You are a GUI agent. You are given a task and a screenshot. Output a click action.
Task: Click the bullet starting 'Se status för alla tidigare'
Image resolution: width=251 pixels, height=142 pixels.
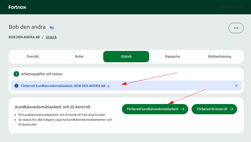point(65,122)
